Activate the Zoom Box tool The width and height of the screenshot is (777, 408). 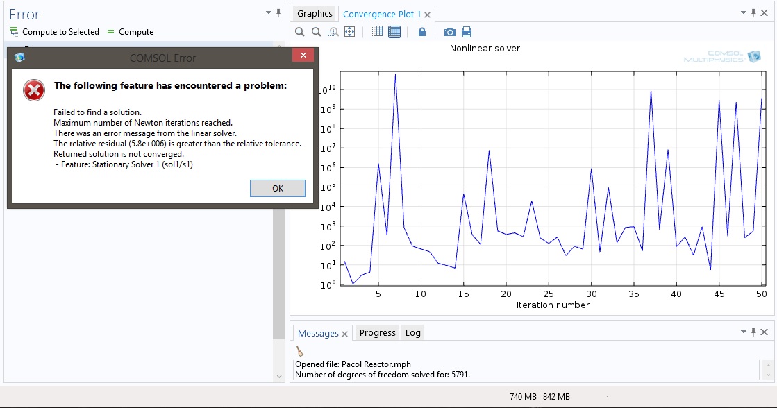pyautogui.click(x=333, y=32)
